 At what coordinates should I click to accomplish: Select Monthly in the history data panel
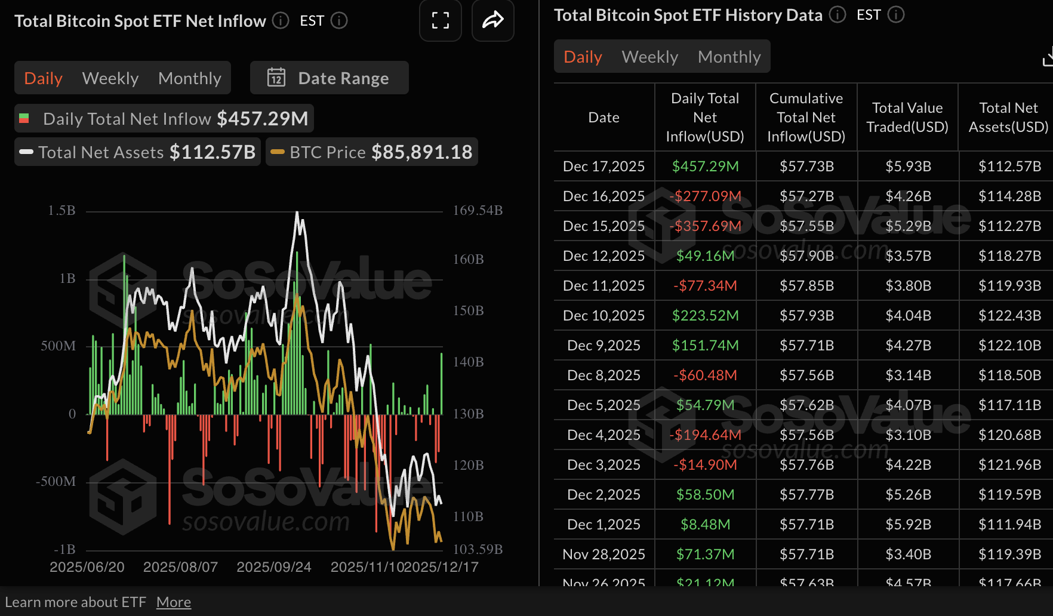(x=729, y=56)
